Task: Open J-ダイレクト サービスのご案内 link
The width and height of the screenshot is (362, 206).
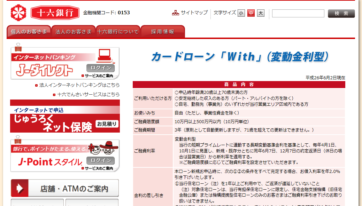Action: pyautogui.click(x=97, y=76)
